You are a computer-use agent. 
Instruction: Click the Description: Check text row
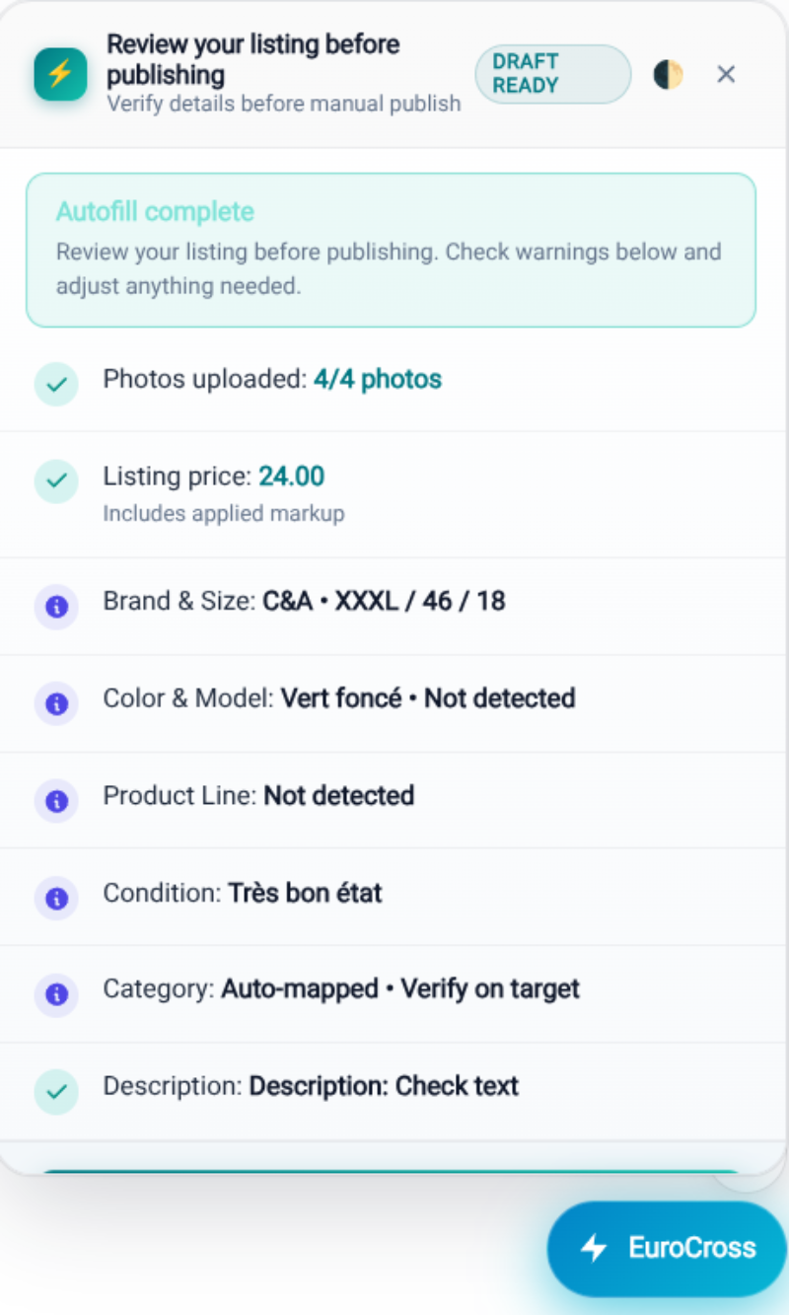394,1091
